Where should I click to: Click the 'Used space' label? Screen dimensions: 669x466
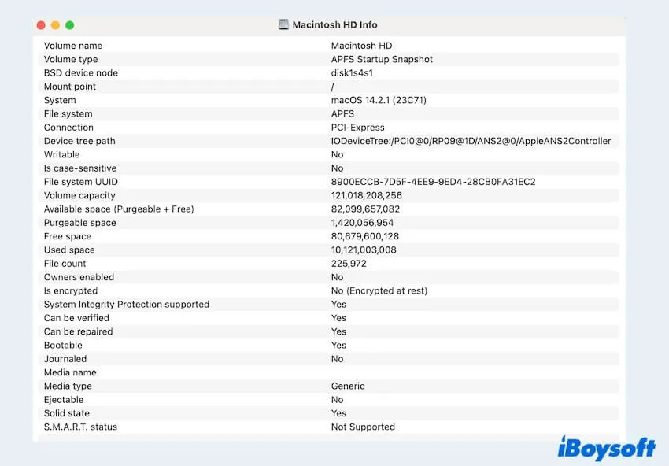point(69,250)
